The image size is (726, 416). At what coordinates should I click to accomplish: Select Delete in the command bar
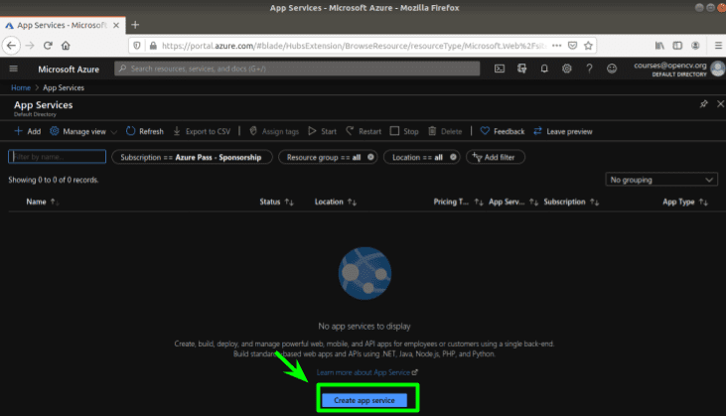pos(445,131)
